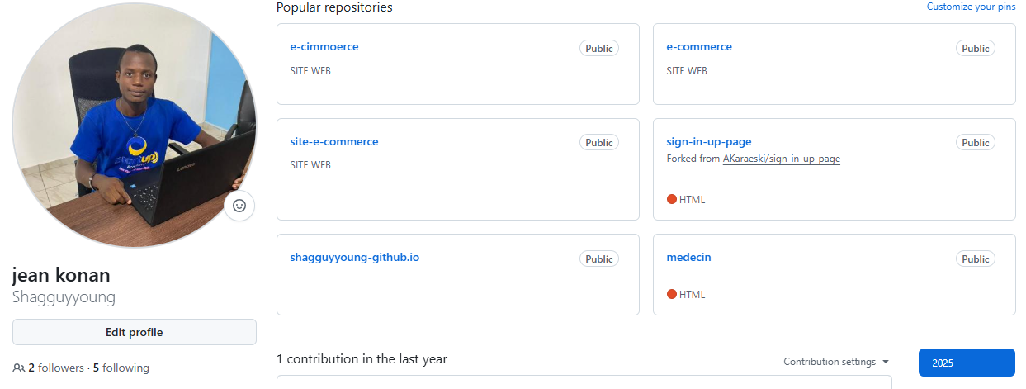This screenshot has width=1026, height=389.
Task: Open the site-e-commerce repository link
Action: [334, 142]
